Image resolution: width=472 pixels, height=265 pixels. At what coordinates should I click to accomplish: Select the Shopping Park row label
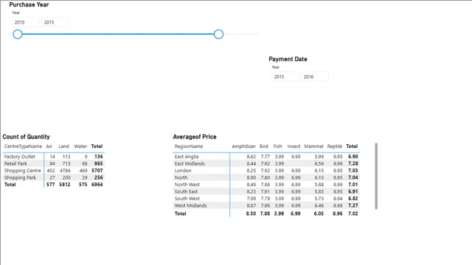pos(20,177)
